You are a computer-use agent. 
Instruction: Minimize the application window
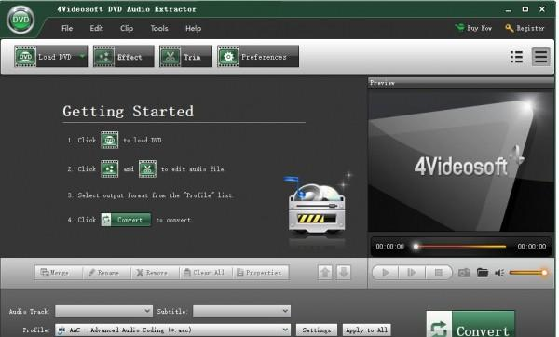coord(508,9)
